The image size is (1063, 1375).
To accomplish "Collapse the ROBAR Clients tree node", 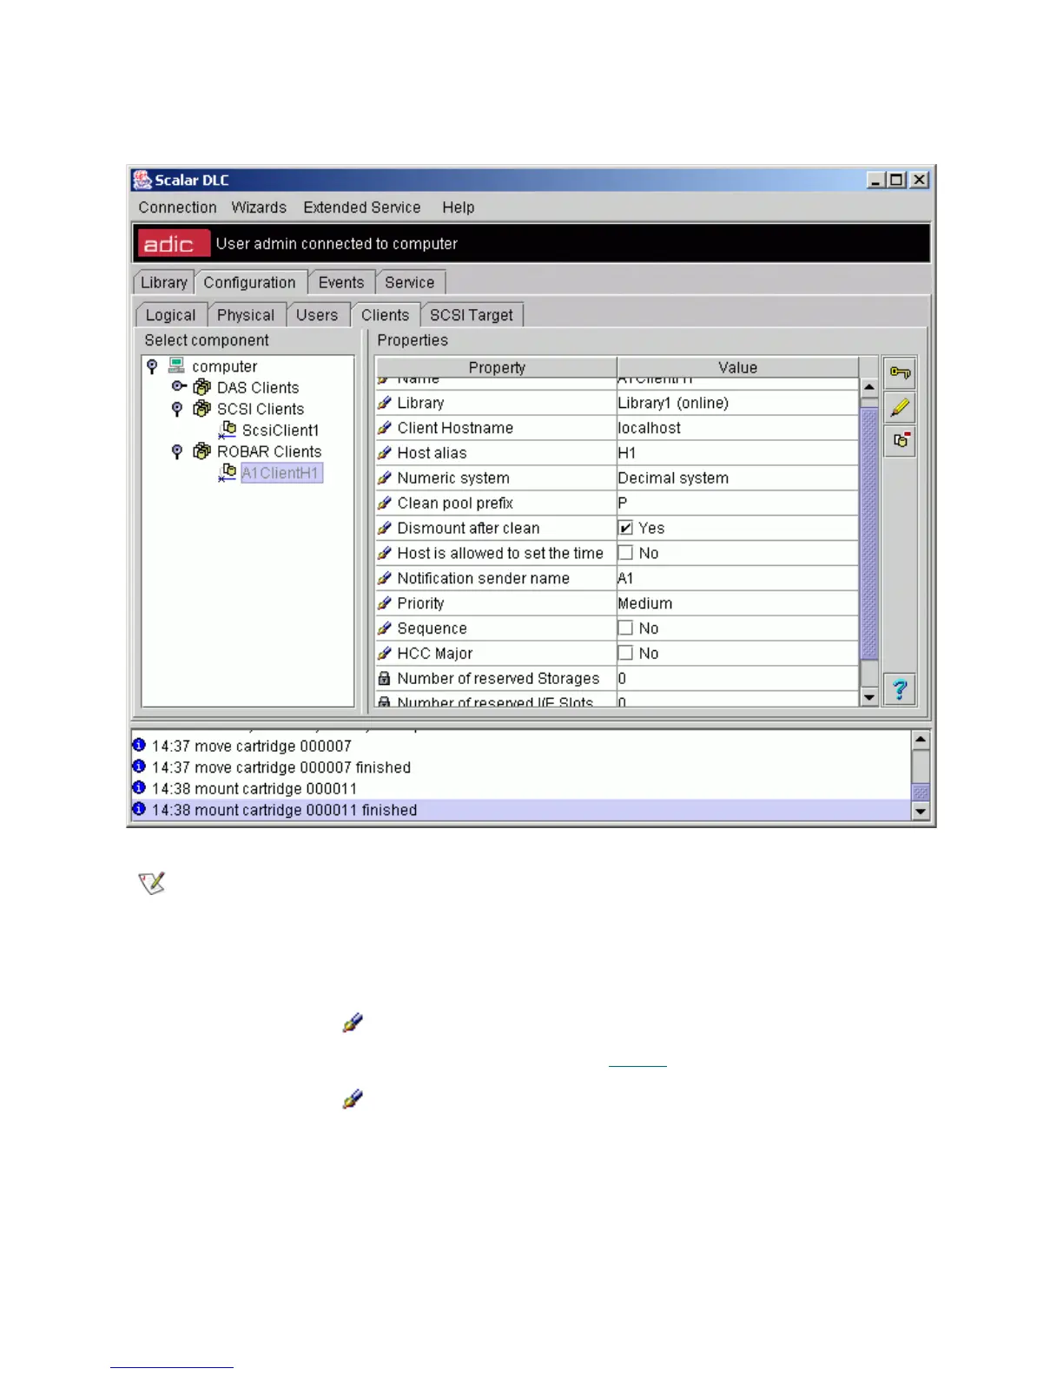I will [x=177, y=451].
